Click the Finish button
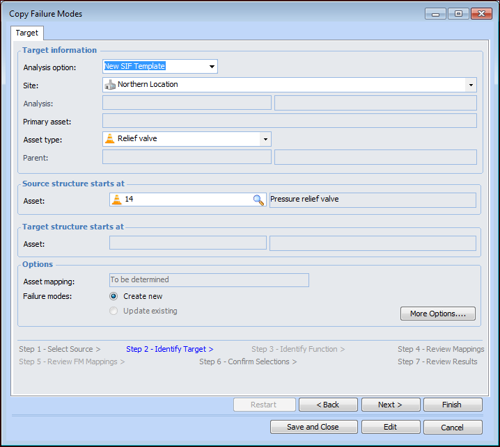Screen dimensions: 500x447 (x=452, y=405)
